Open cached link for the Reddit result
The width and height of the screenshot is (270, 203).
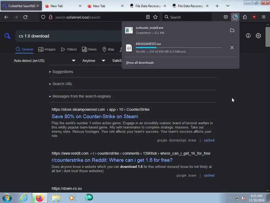click(x=209, y=176)
